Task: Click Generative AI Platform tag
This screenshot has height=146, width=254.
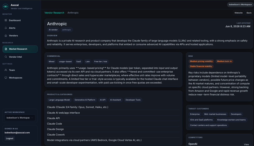Action: coord(85,100)
